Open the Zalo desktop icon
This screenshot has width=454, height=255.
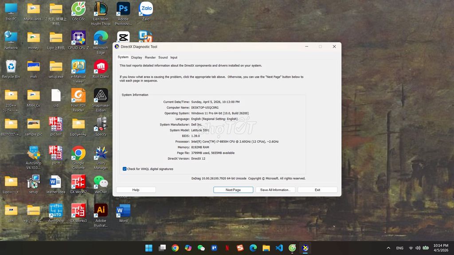click(x=146, y=9)
